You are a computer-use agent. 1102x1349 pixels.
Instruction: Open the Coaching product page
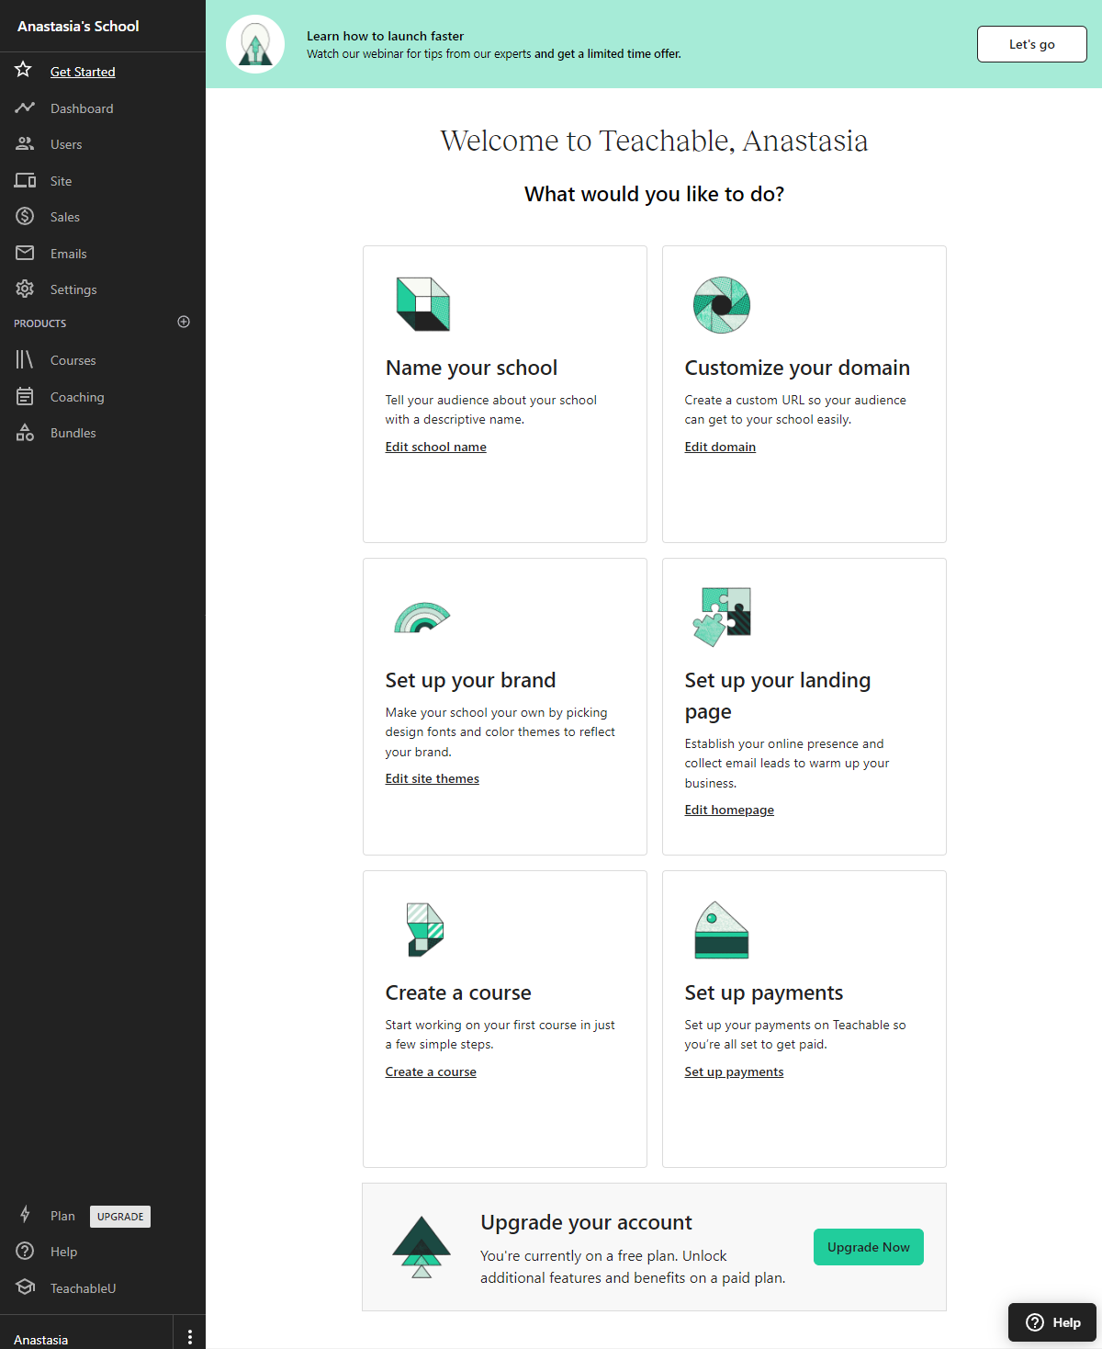[77, 397]
